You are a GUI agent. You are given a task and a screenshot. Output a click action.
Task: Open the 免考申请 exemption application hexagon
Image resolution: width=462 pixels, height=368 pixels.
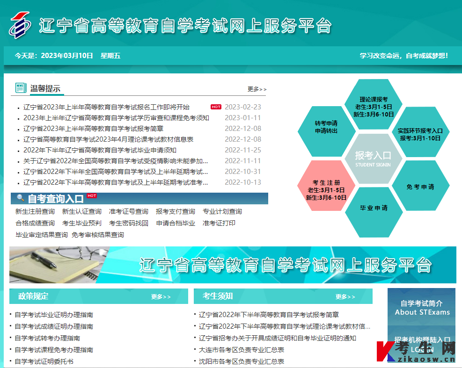[421, 186]
